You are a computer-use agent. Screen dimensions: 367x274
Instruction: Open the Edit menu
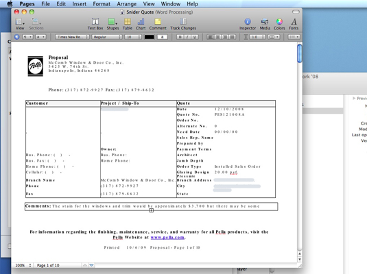pyautogui.click(x=61, y=3)
